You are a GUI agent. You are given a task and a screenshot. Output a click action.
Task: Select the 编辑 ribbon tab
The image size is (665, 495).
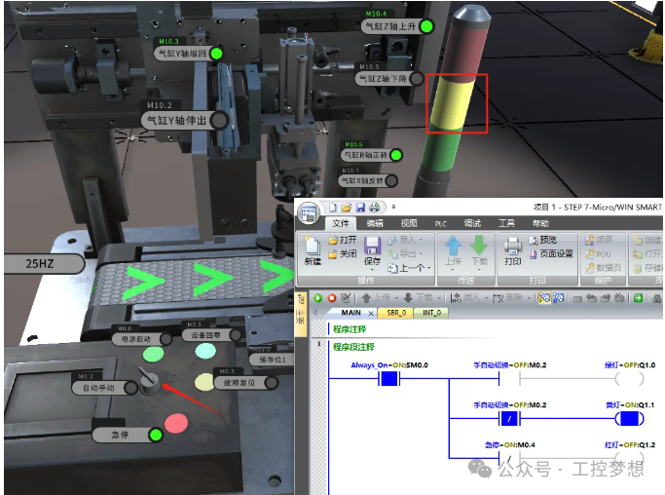(x=375, y=223)
